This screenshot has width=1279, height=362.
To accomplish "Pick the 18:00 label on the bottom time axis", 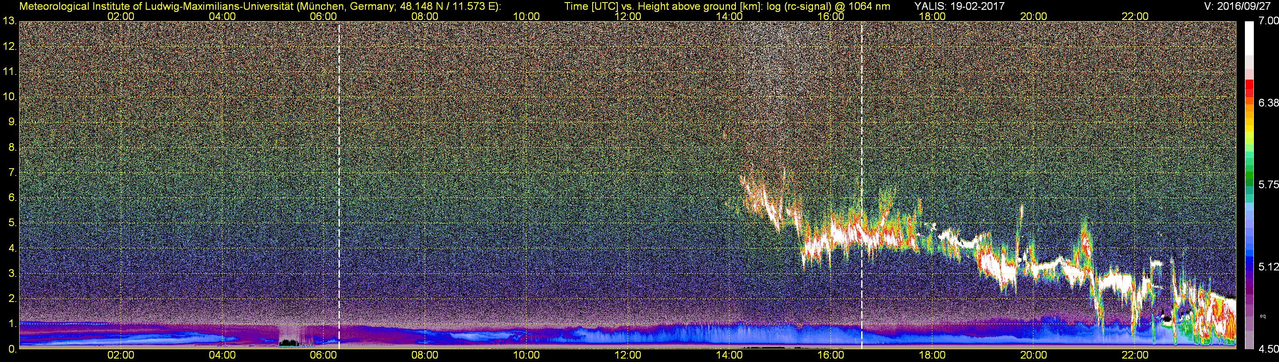I will [932, 356].
